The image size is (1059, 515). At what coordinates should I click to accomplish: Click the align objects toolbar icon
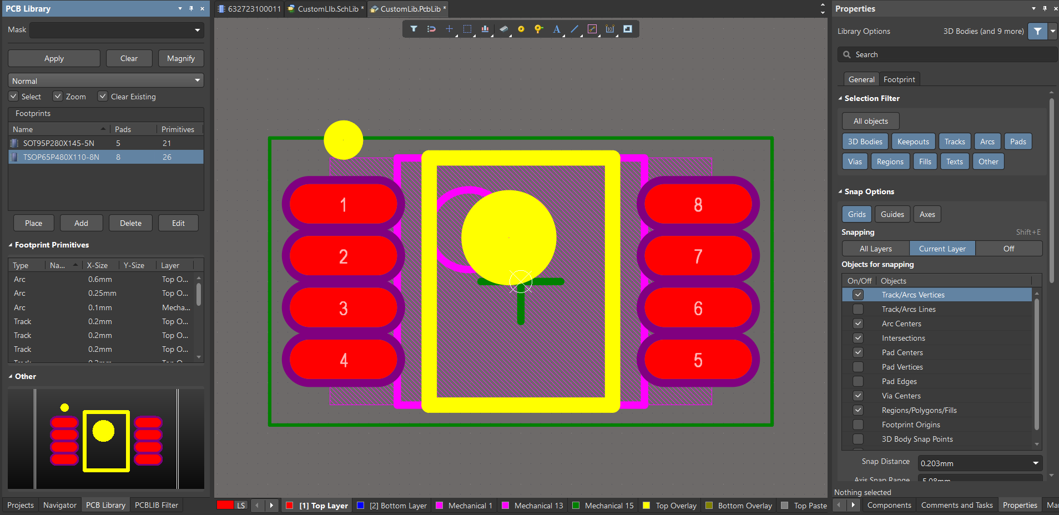tap(485, 29)
